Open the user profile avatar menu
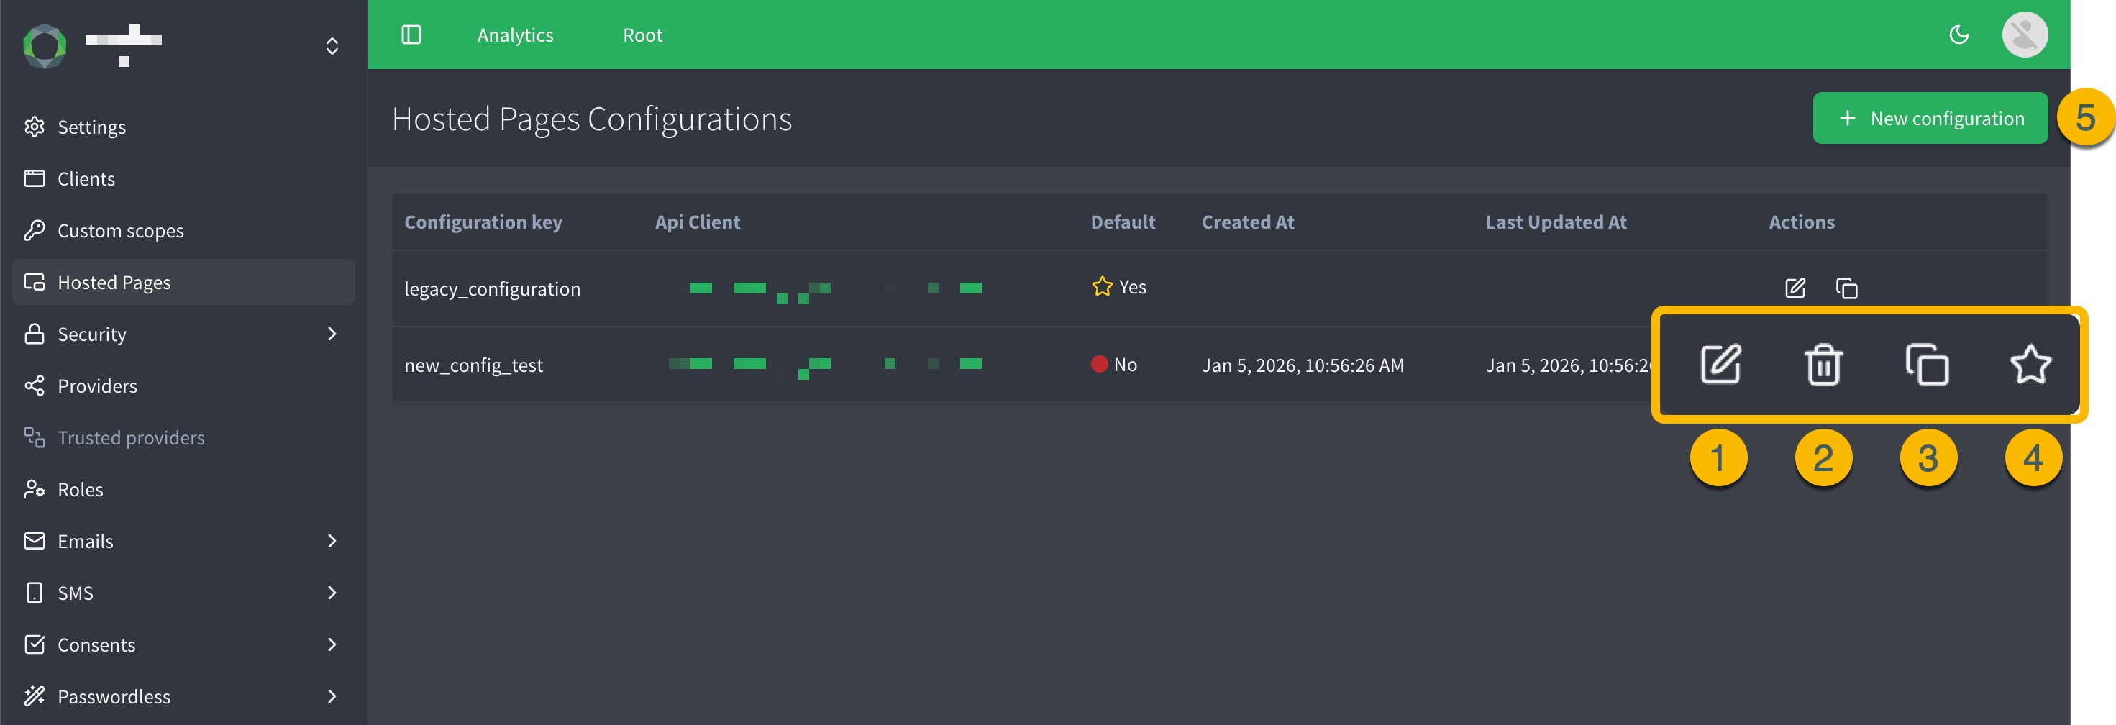Viewport: 2116px width, 725px height. click(2024, 35)
